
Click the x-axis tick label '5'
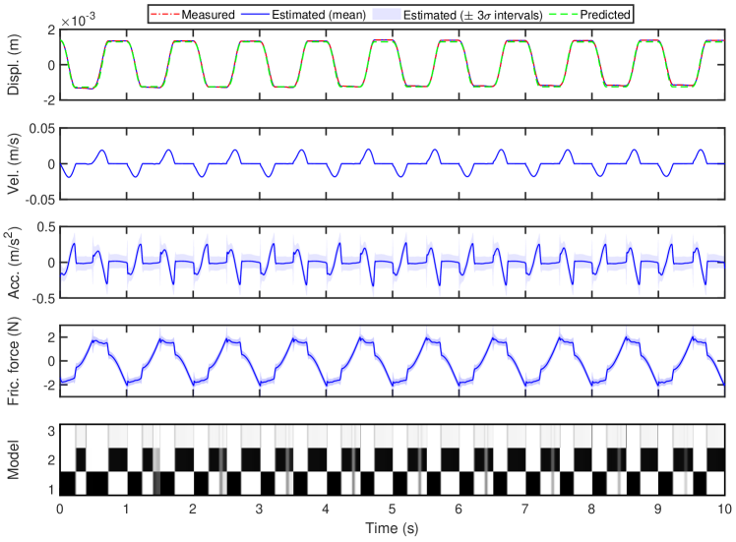[392, 510]
